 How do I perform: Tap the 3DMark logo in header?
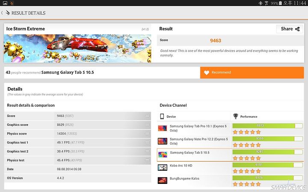(x=8, y=13)
